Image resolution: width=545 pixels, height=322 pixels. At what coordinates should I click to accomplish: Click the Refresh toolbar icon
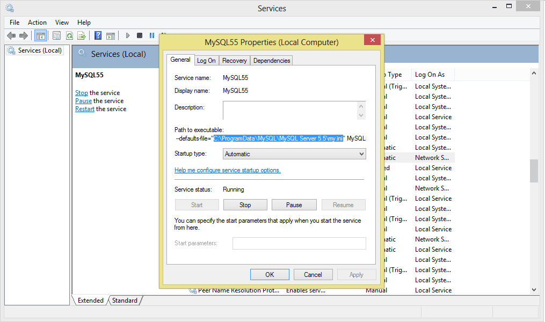click(69, 35)
